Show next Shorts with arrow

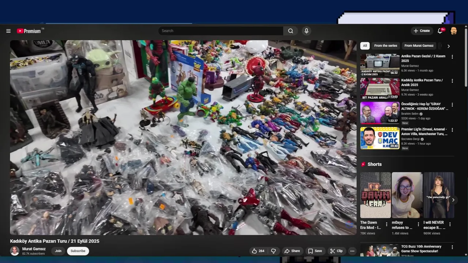[453, 200]
